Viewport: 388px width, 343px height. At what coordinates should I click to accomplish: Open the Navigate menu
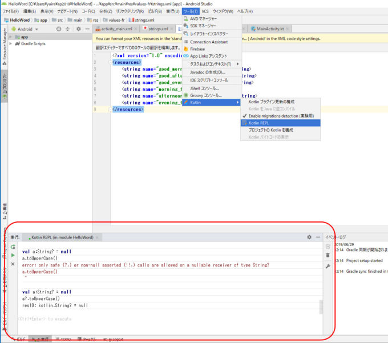(x=67, y=11)
